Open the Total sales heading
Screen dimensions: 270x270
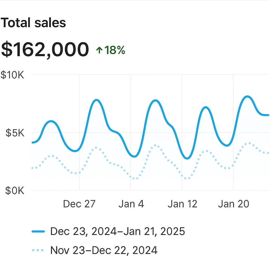click(33, 23)
